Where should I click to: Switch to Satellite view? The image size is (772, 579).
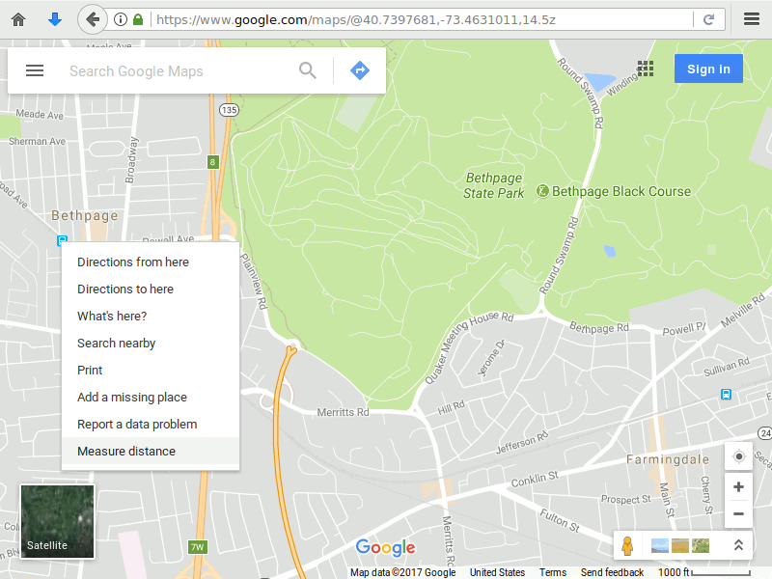[57, 521]
